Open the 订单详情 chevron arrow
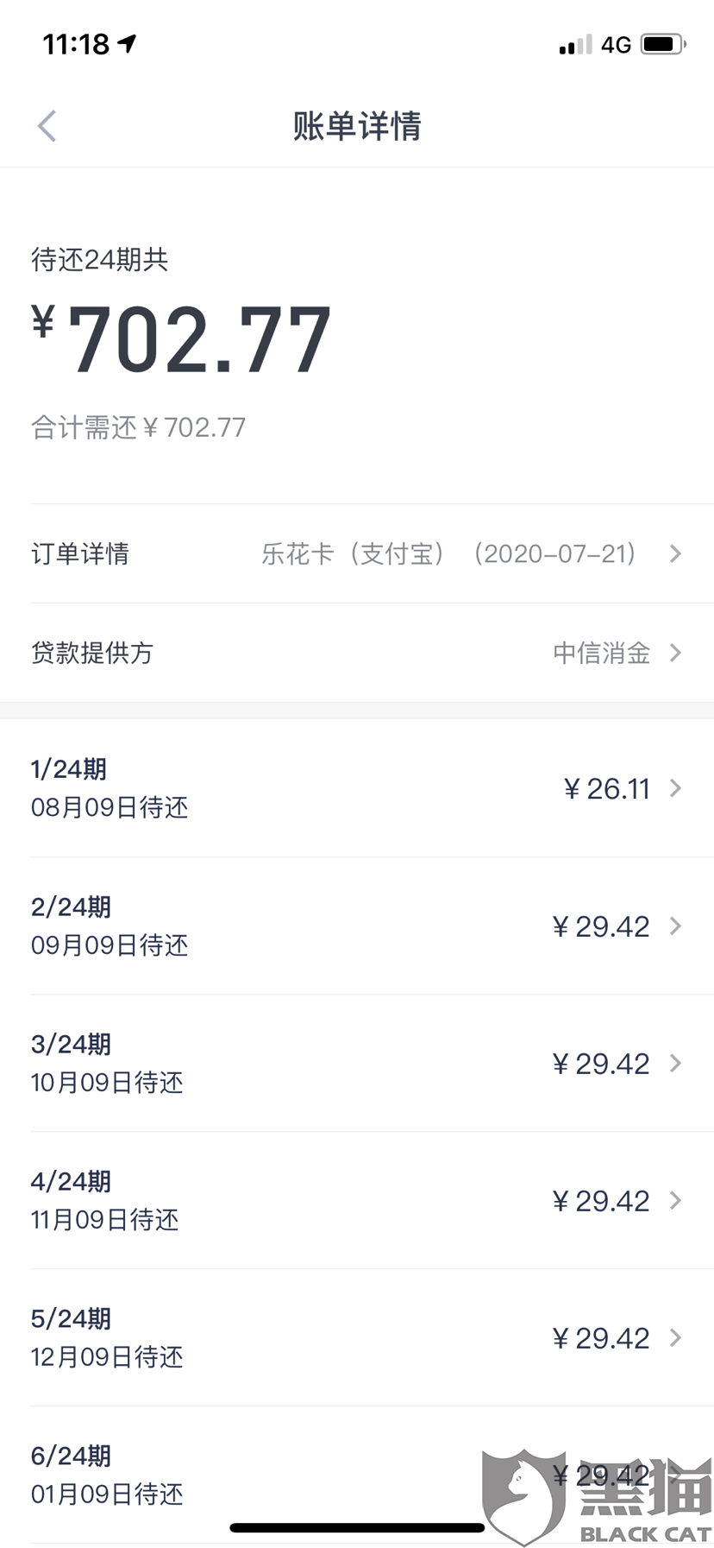714x1548 pixels. (x=676, y=553)
